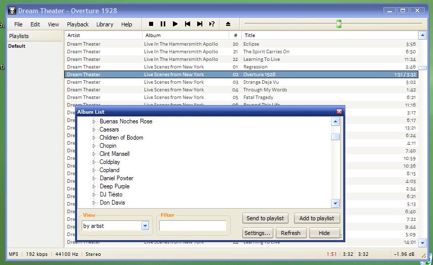
Task: Click the Filter text field
Action: 193,226
